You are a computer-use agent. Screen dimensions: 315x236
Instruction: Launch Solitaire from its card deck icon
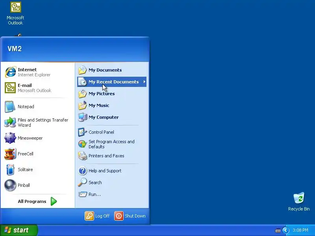pos(10,170)
